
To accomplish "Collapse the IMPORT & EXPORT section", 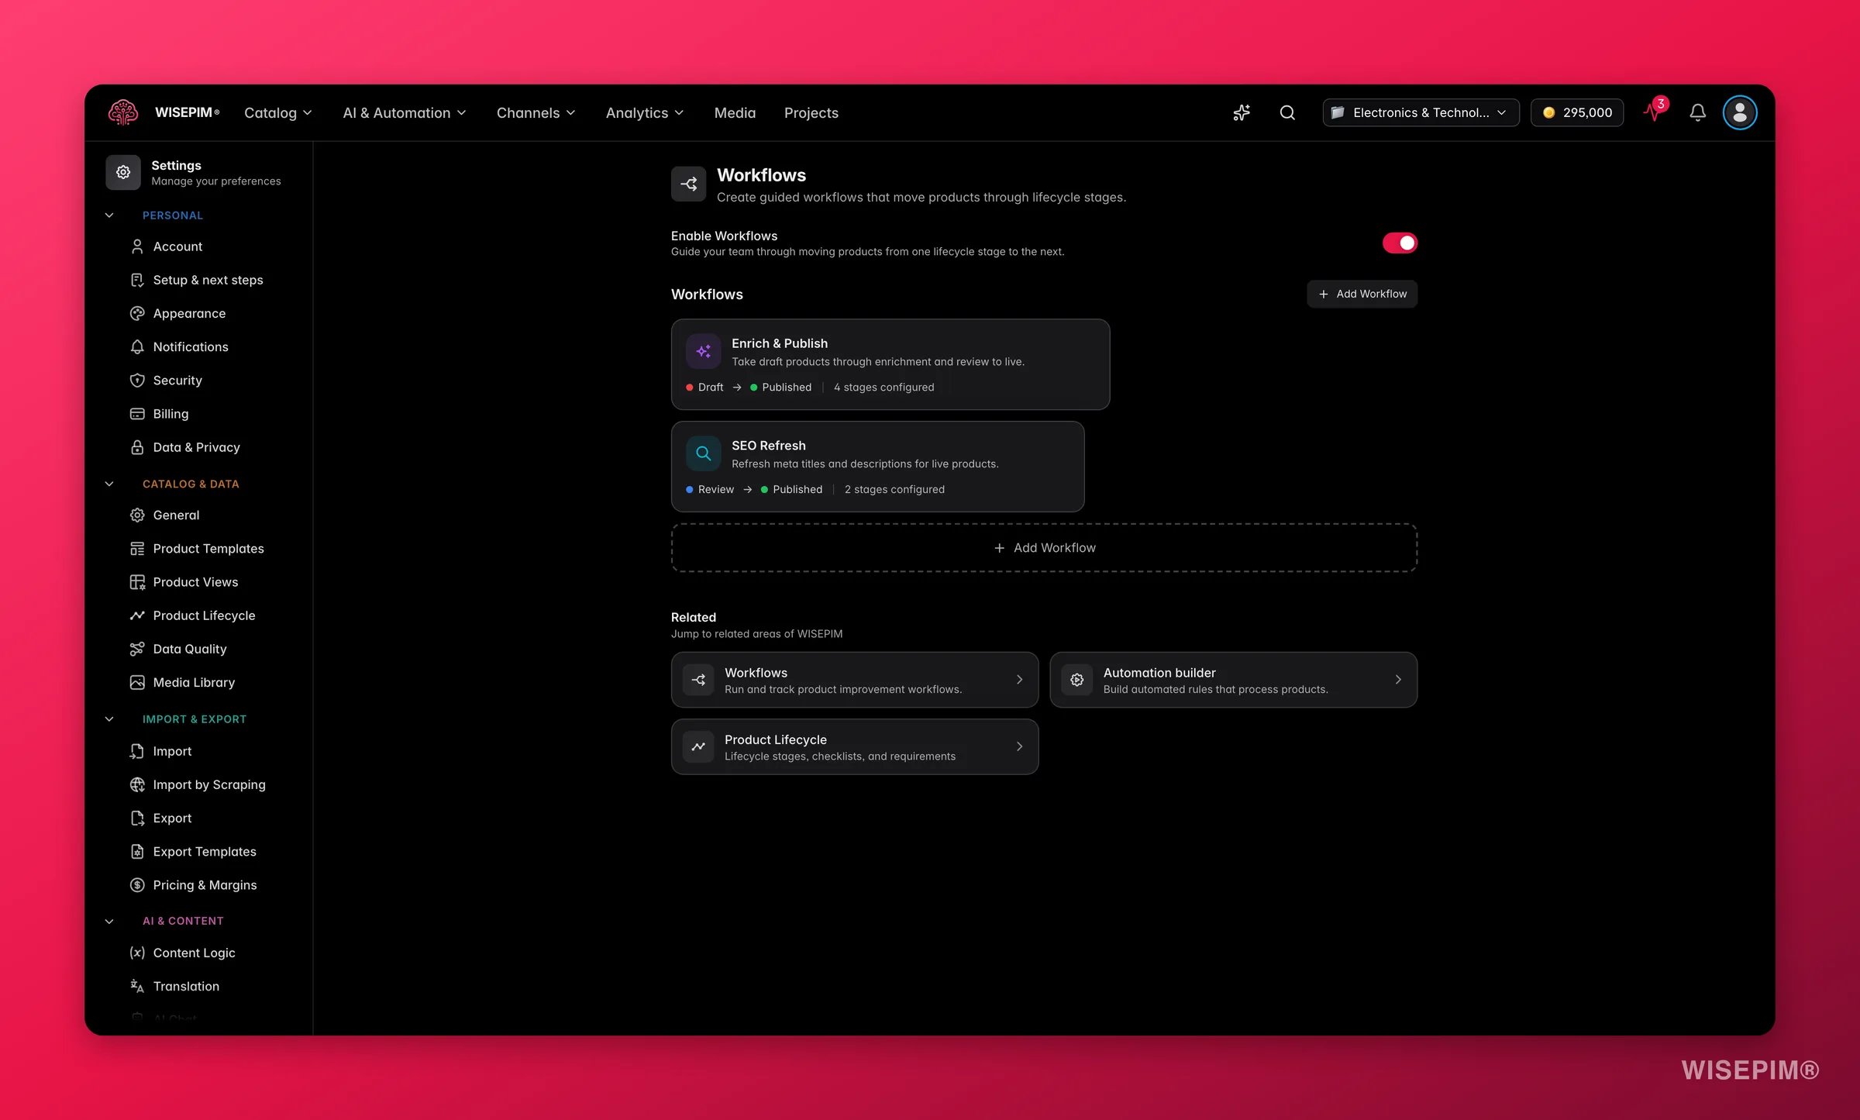I will [x=109, y=719].
